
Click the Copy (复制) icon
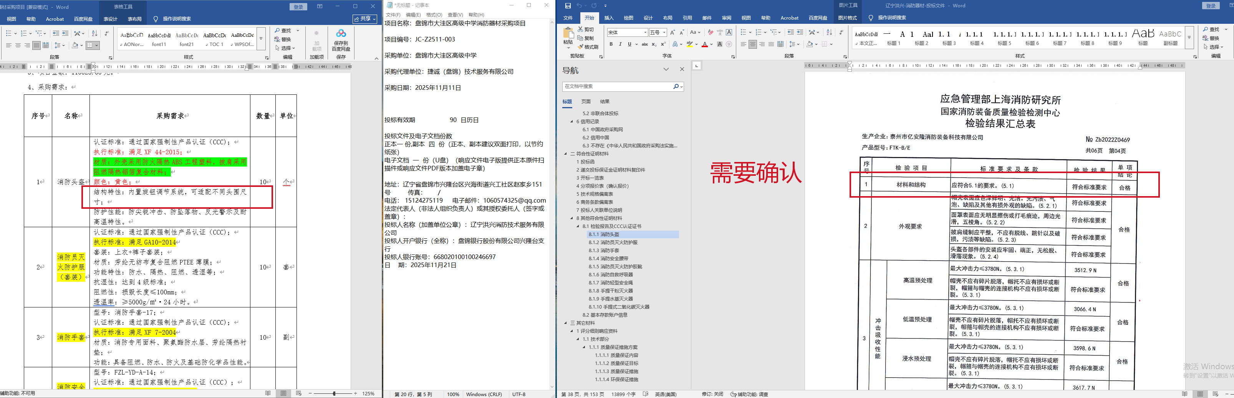coord(581,38)
